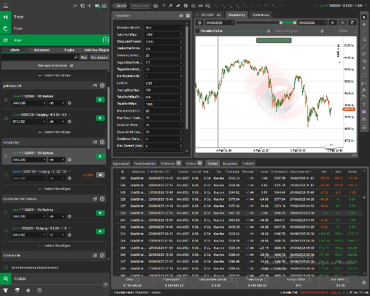The height and width of the screenshot is (296, 370).
Task: Click the backtest play button
Action: click(x=332, y=23)
